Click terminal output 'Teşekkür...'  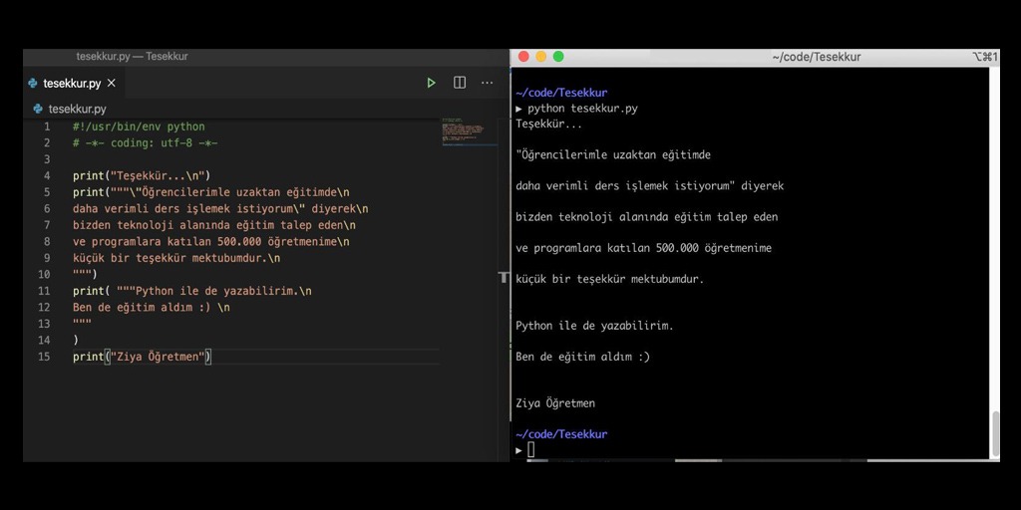click(549, 124)
